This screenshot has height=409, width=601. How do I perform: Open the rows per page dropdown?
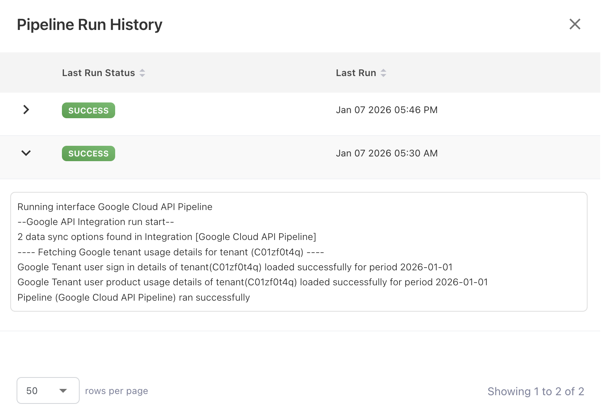click(48, 390)
